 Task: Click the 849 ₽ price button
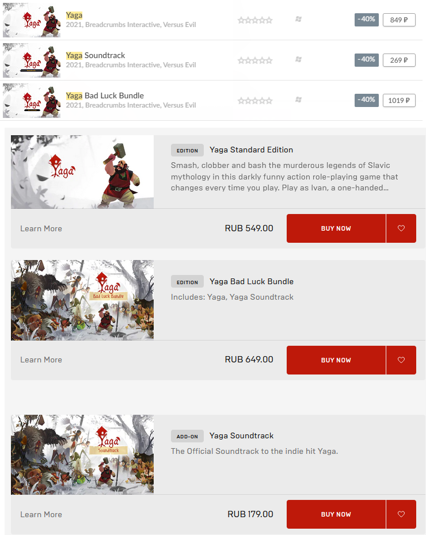[399, 20]
